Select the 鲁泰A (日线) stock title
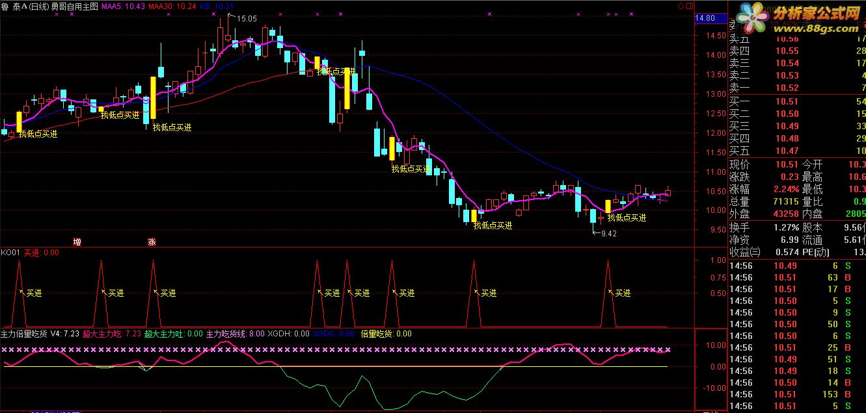This screenshot has height=413, width=866. pos(25,5)
